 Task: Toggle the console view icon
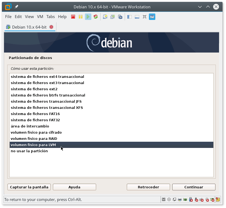[152, 17]
